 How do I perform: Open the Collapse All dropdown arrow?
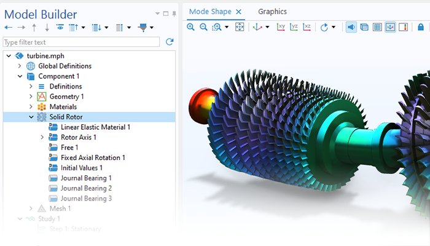(x=83, y=28)
